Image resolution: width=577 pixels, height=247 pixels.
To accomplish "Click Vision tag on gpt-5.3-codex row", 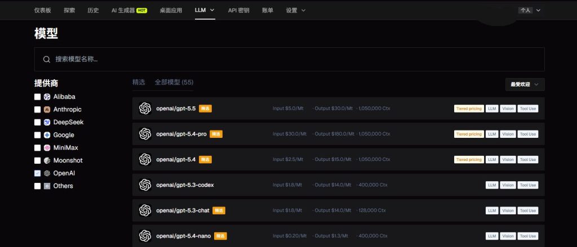I will [x=508, y=185].
